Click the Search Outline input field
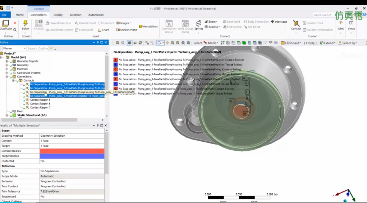367x203 pixels. click(x=37, y=48)
